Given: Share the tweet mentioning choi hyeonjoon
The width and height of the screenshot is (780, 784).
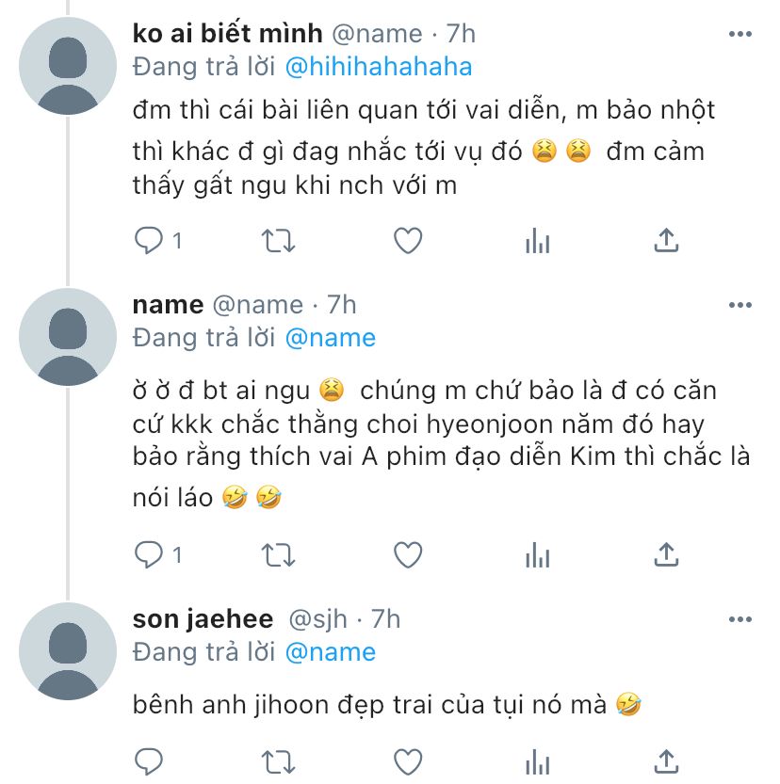Looking at the screenshot, I should (666, 554).
